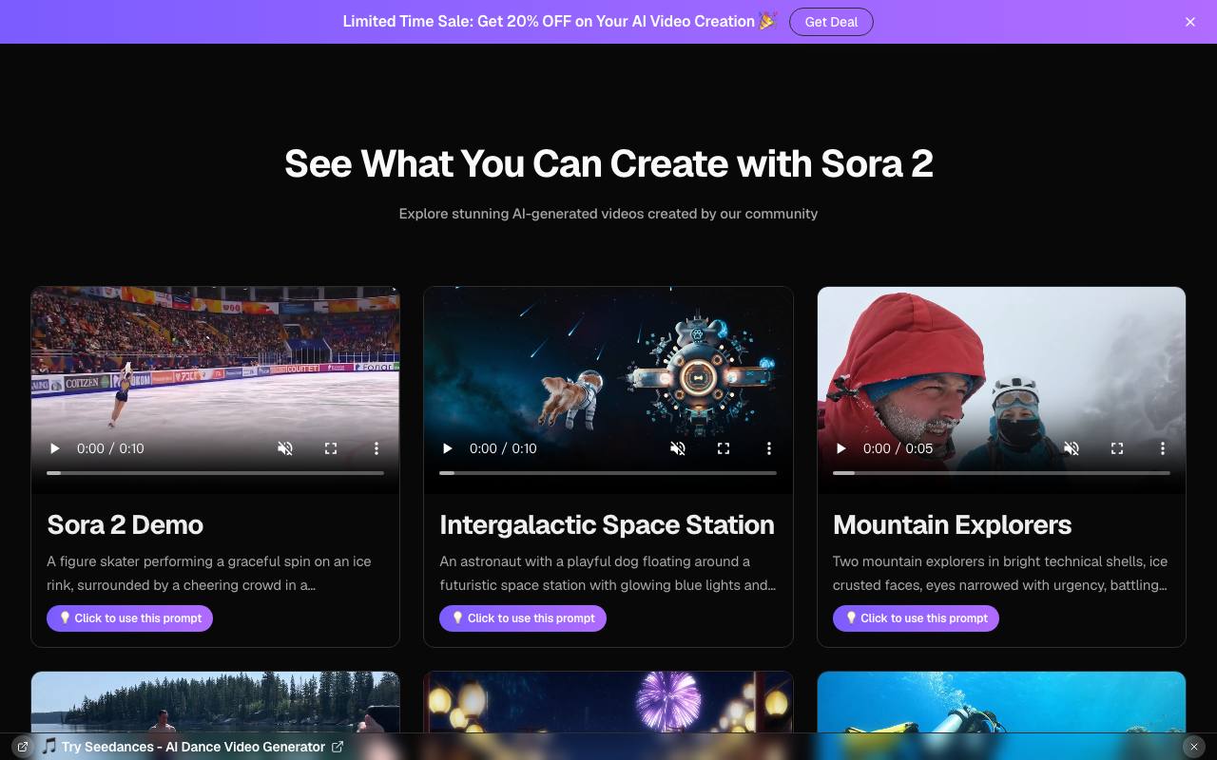Click the lake and forest video thumbnail
This screenshot has height=760, width=1217.
pyautogui.click(x=216, y=702)
